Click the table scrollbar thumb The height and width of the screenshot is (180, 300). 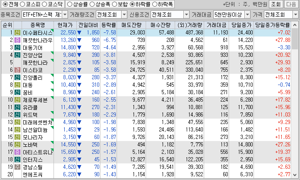[295, 39]
